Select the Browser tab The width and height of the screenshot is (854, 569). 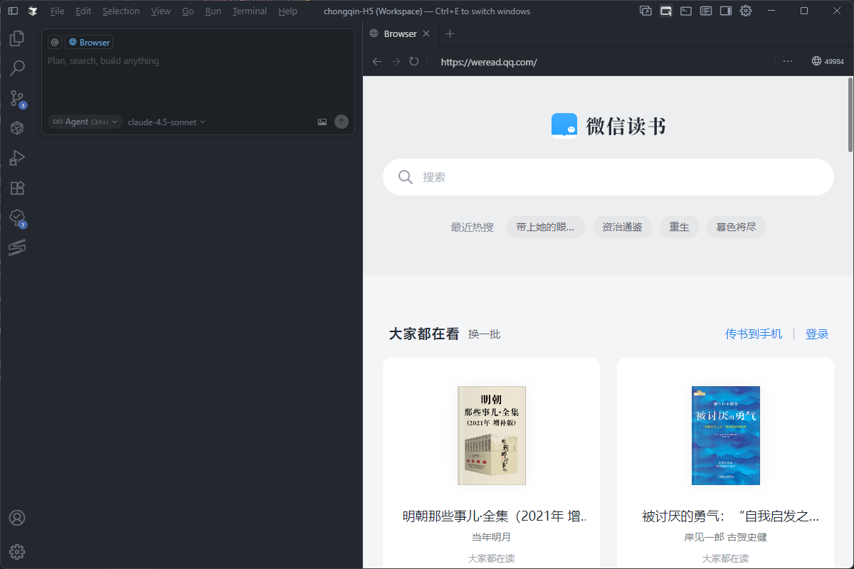click(400, 33)
